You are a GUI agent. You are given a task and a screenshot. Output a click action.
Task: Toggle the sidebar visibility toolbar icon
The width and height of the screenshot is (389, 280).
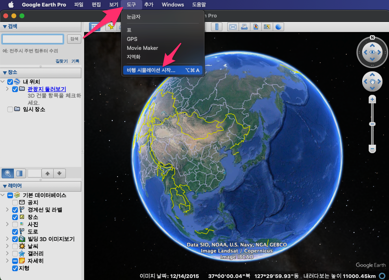(95, 27)
